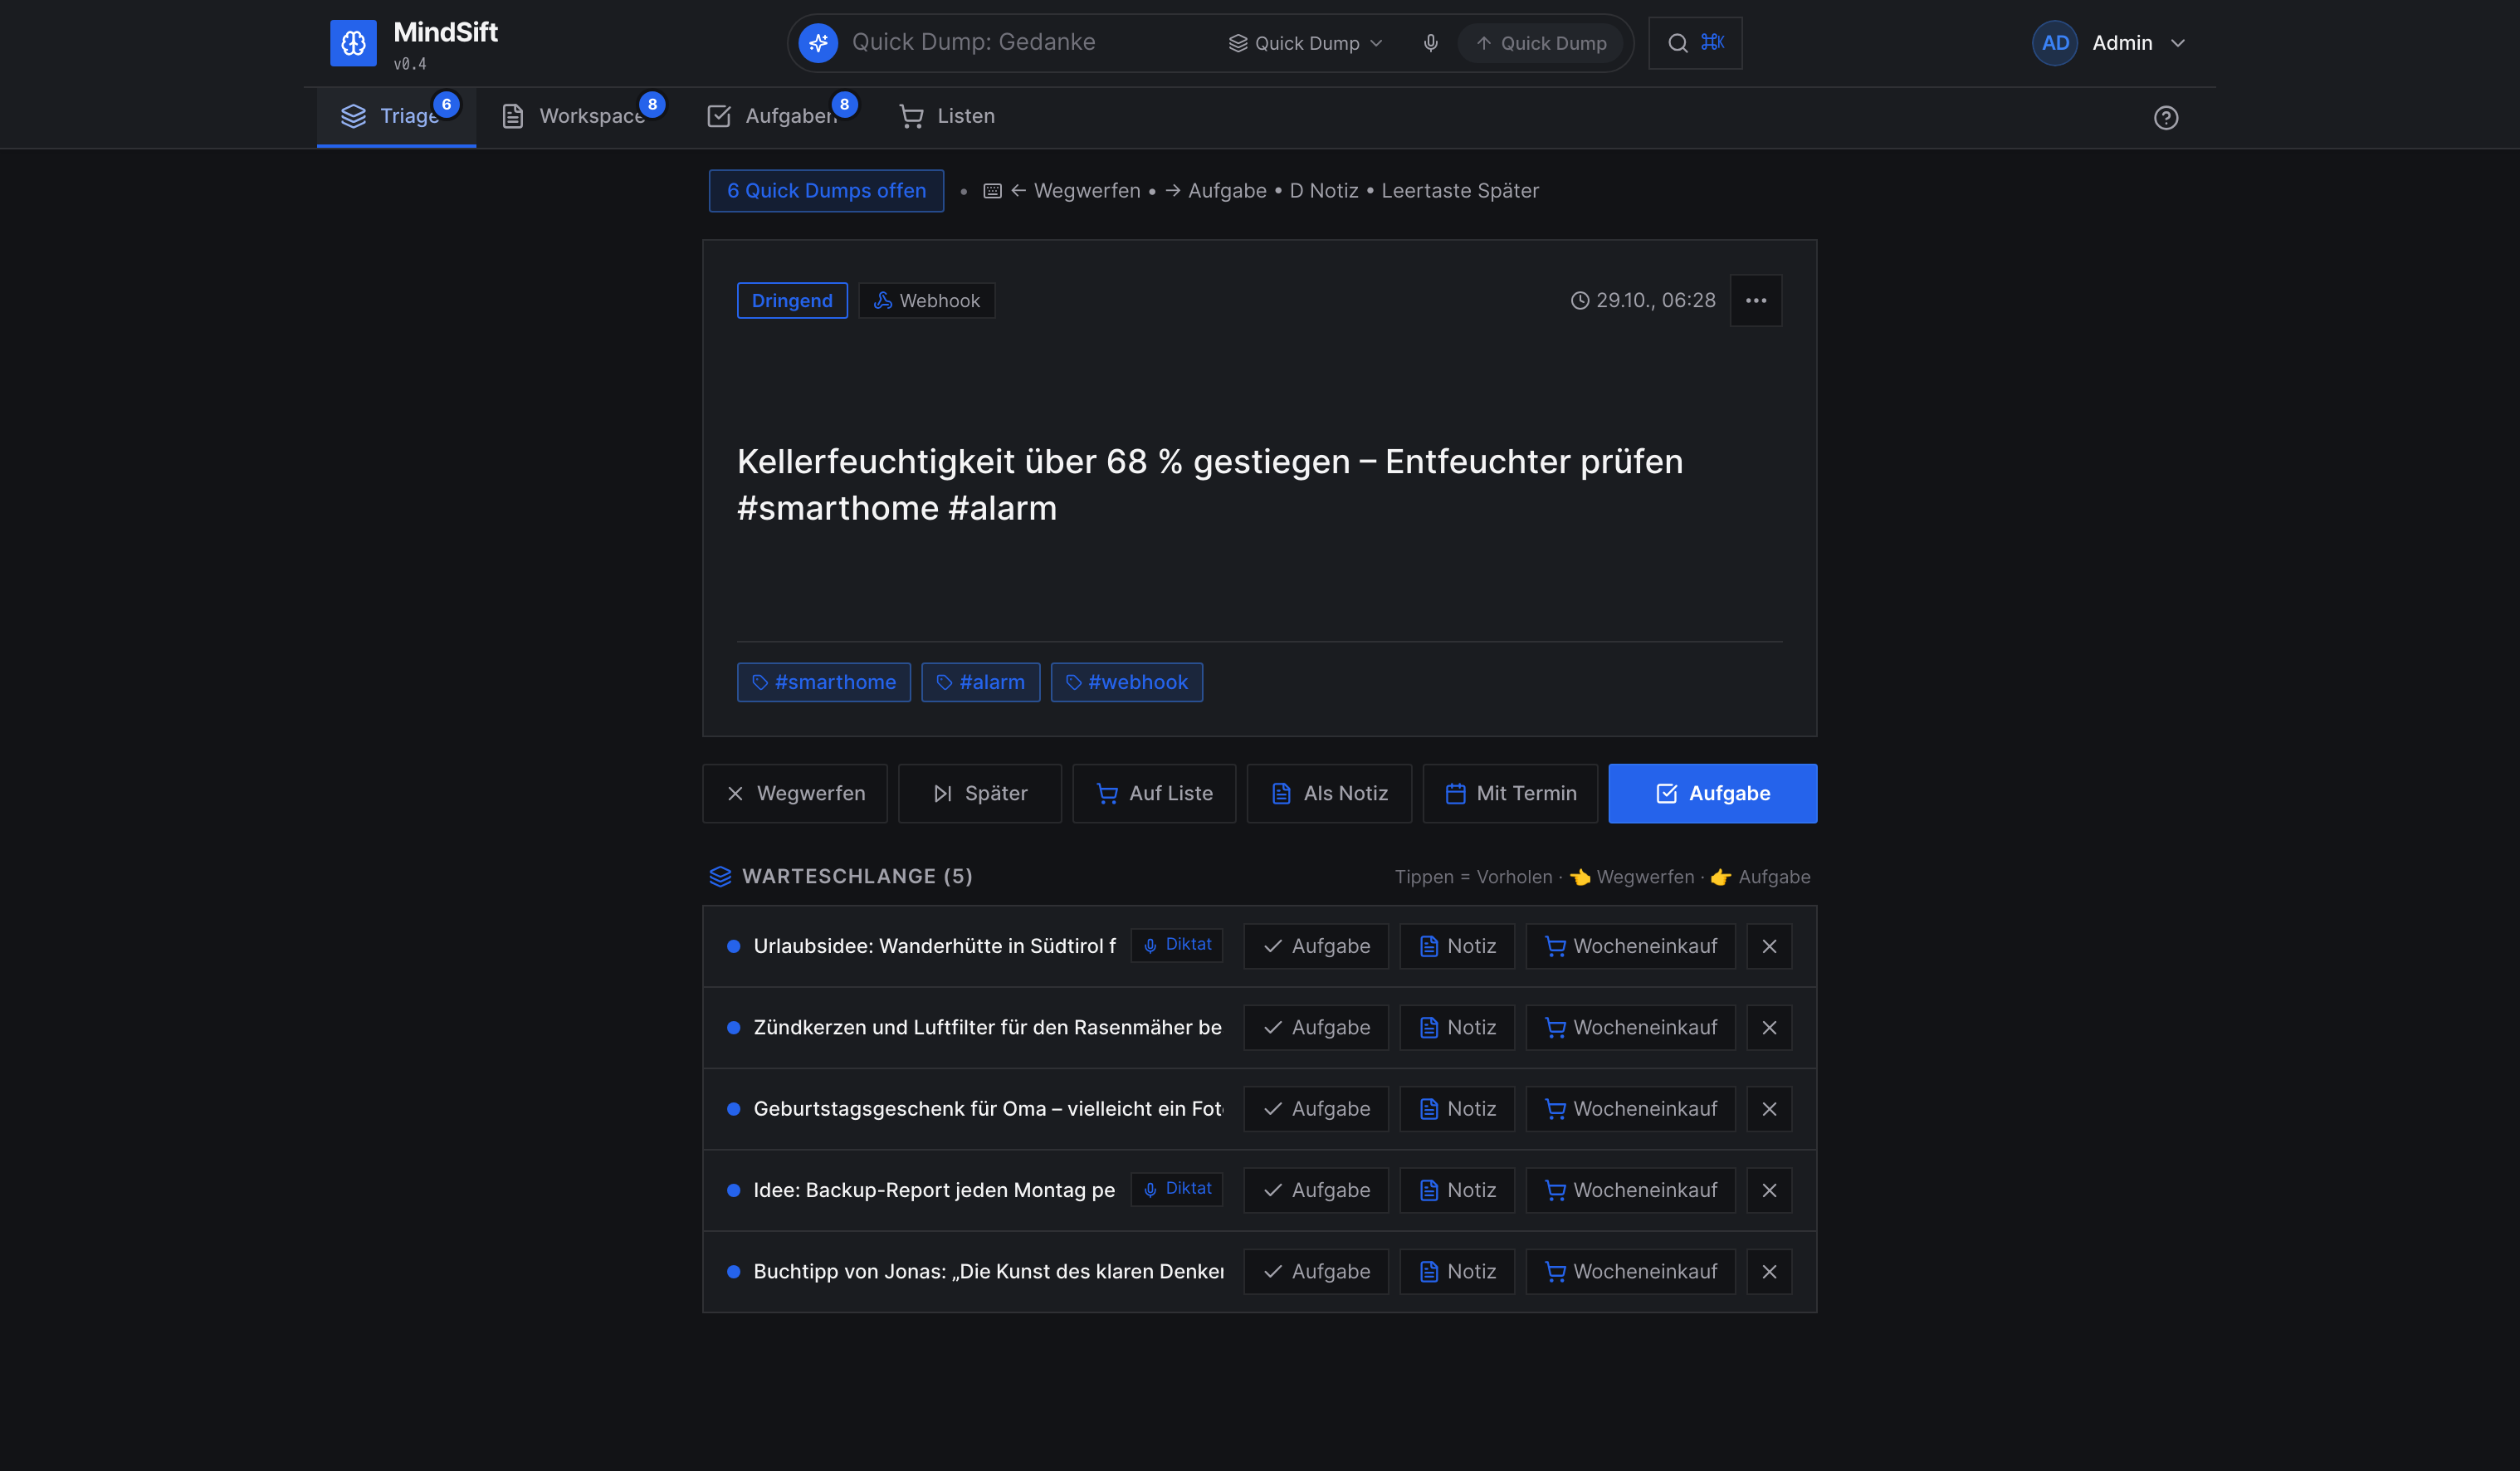Screen dimensions: 2520x1471
Task: Add Urlaubsidee item to Wocheneinkauf
Action: pyautogui.click(x=1630, y=946)
